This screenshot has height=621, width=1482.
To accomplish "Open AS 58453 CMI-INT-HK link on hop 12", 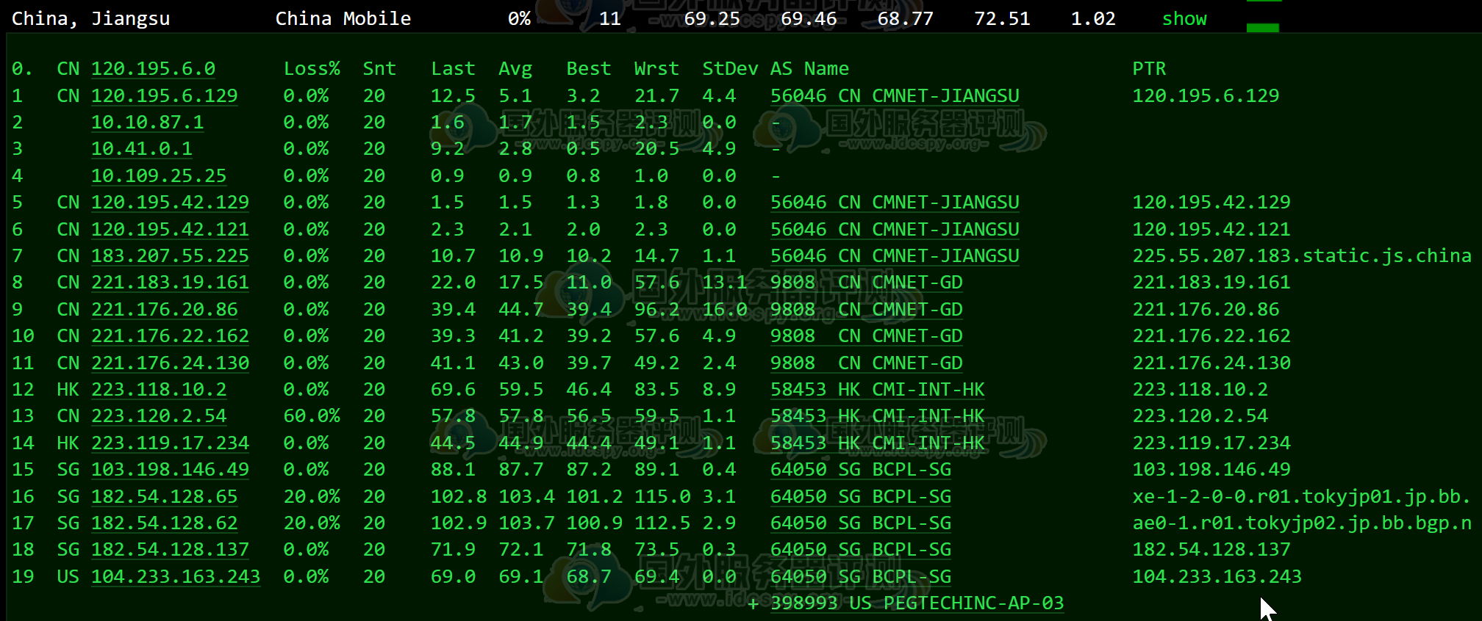I will click(878, 390).
